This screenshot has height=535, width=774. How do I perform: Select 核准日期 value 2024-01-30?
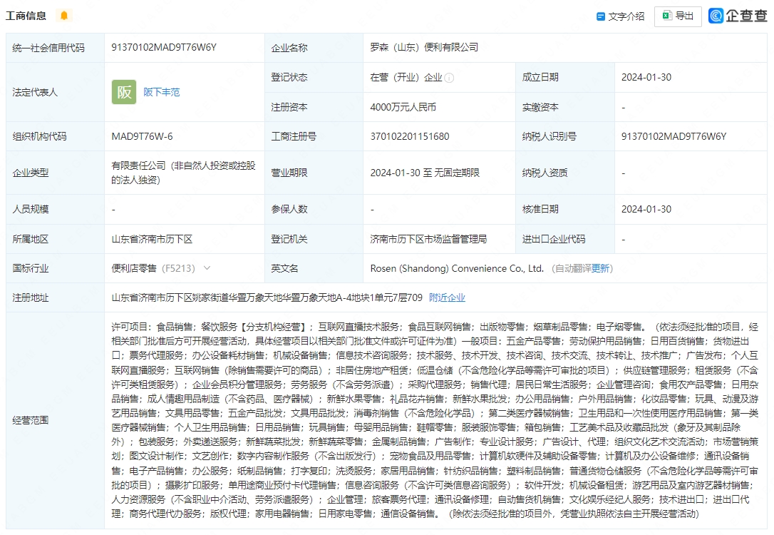[x=646, y=210]
